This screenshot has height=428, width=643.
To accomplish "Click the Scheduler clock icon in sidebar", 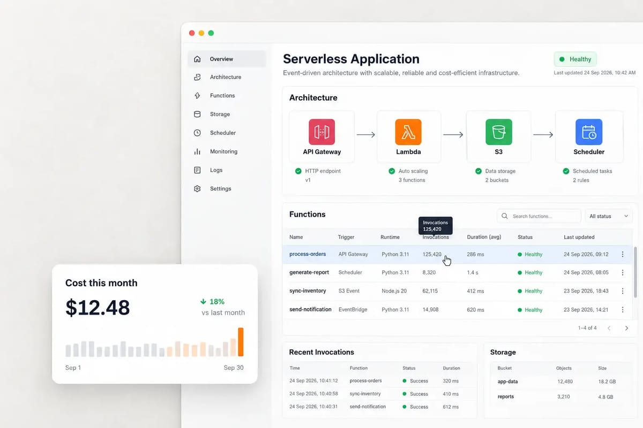I will click(x=197, y=133).
